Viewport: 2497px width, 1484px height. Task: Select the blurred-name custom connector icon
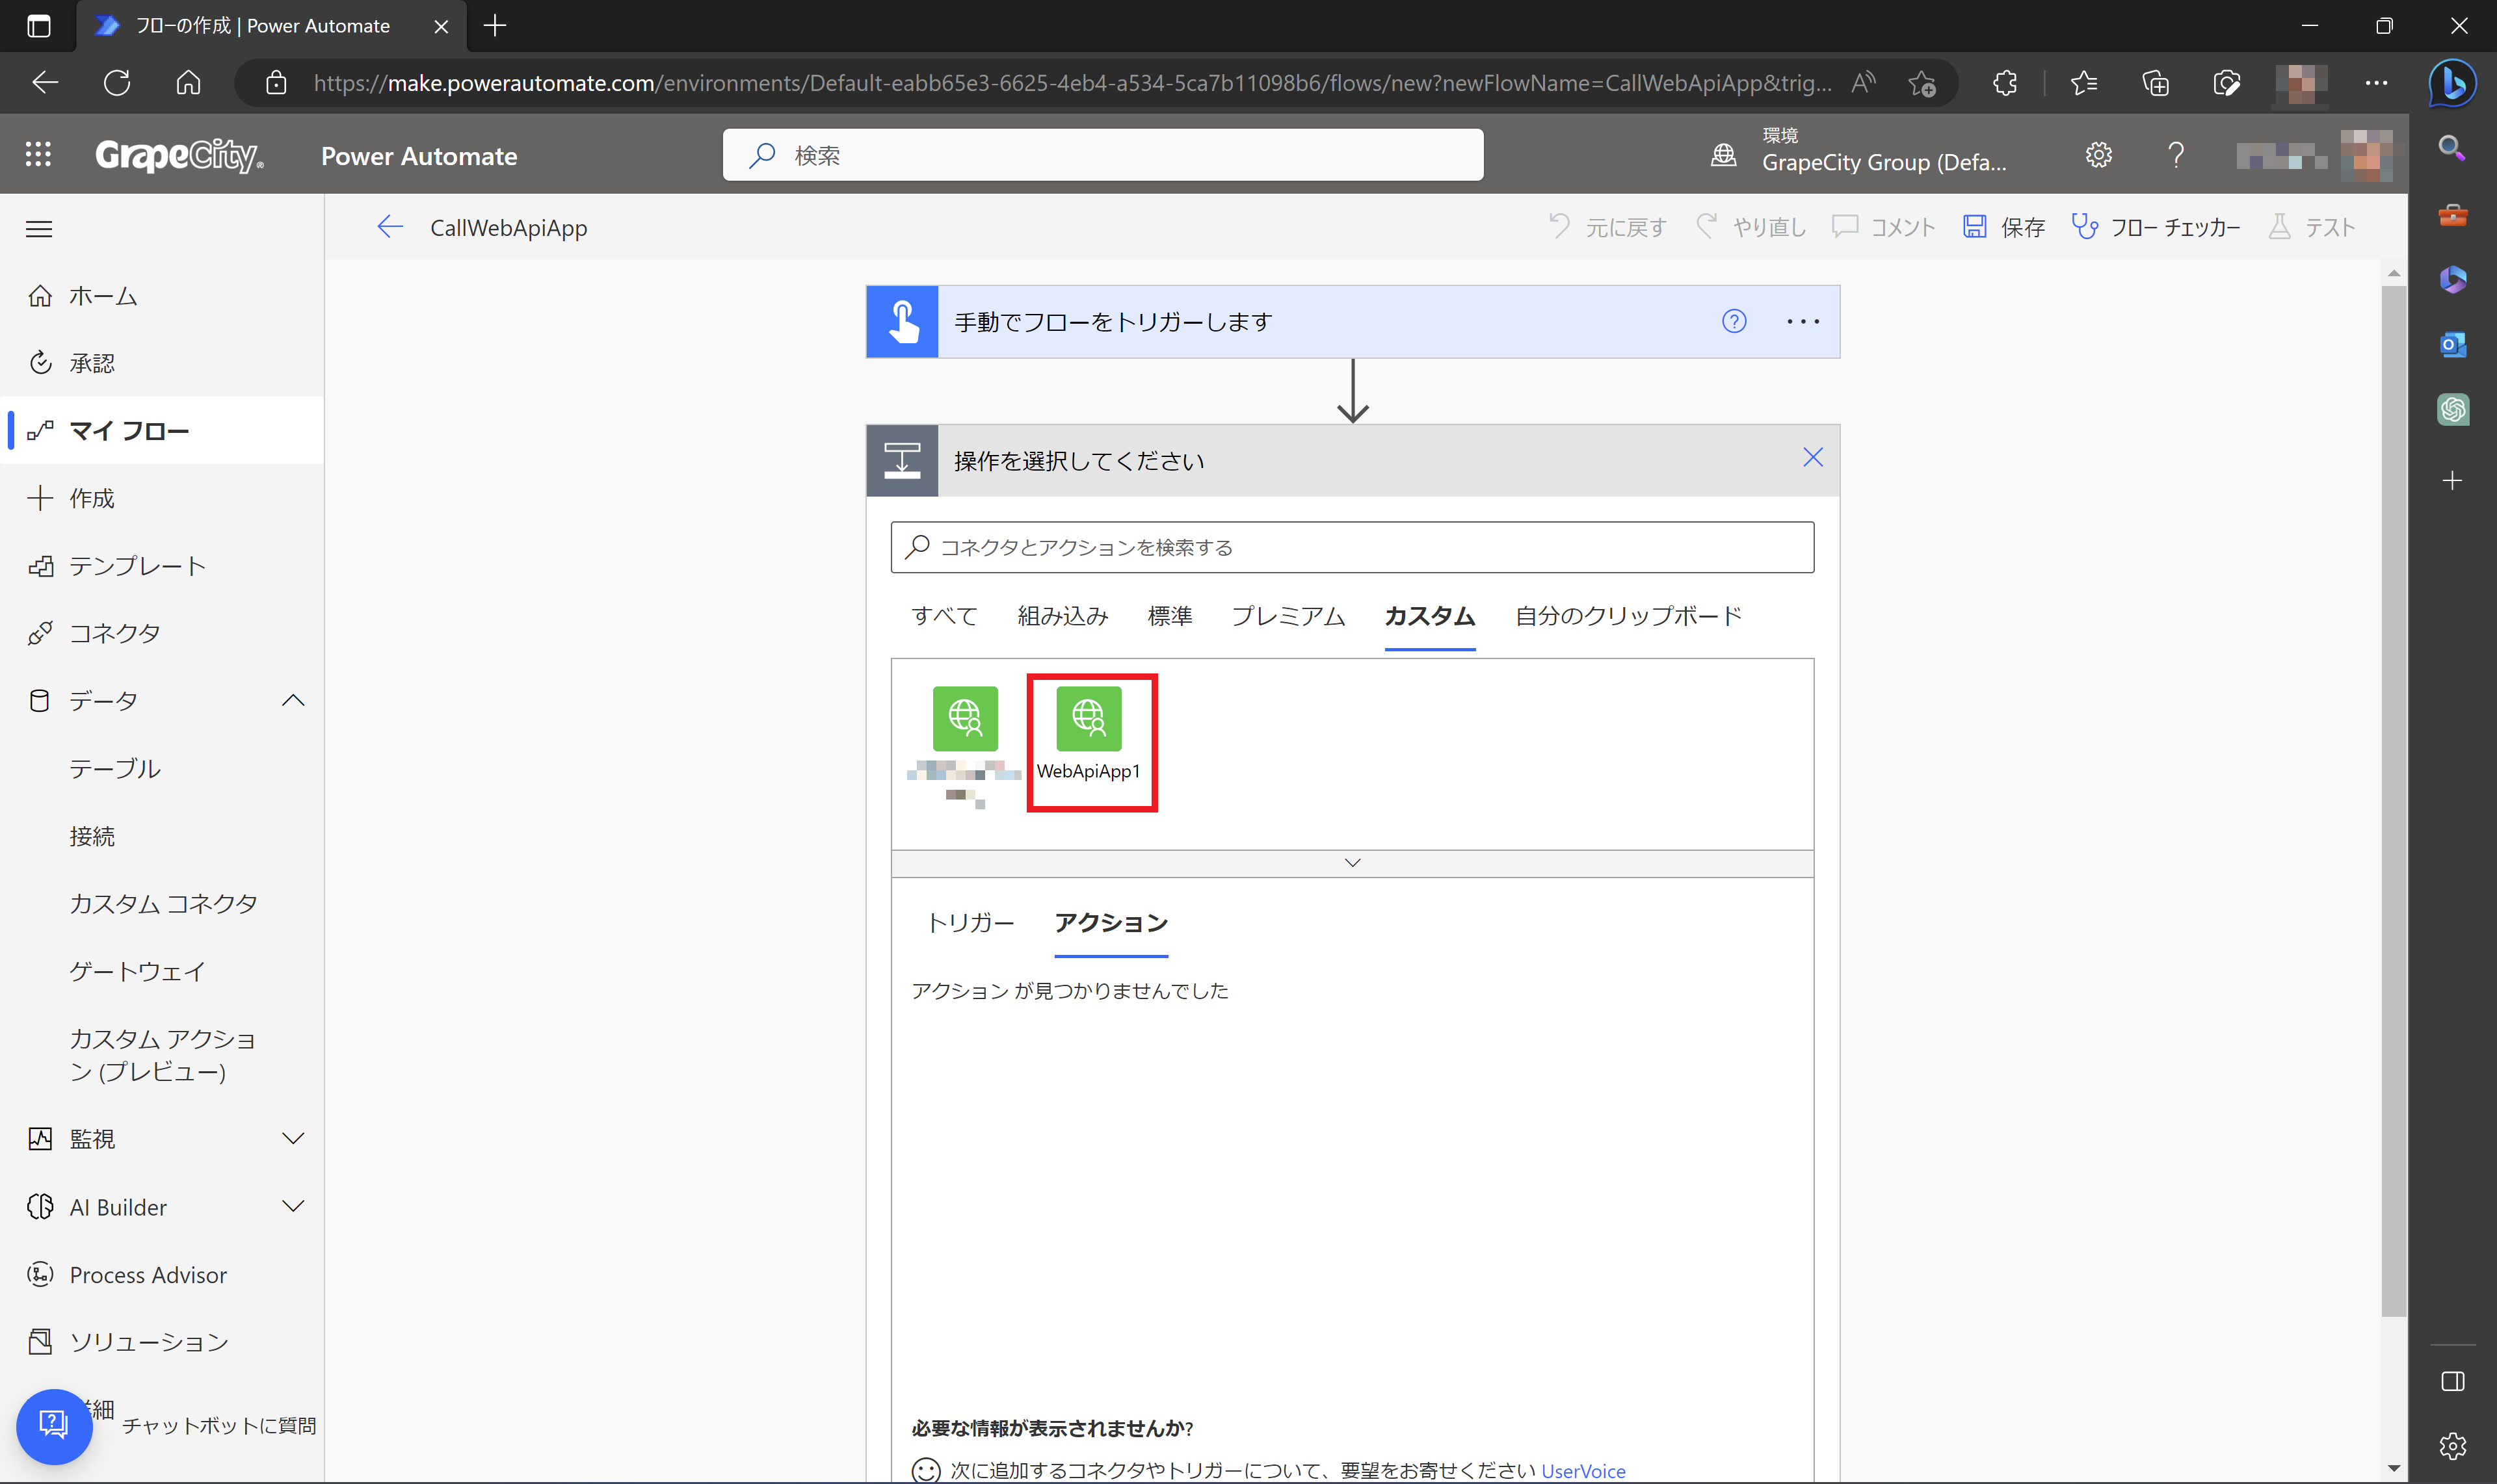[964, 718]
